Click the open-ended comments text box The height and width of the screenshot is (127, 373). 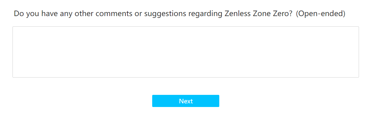pos(185,52)
